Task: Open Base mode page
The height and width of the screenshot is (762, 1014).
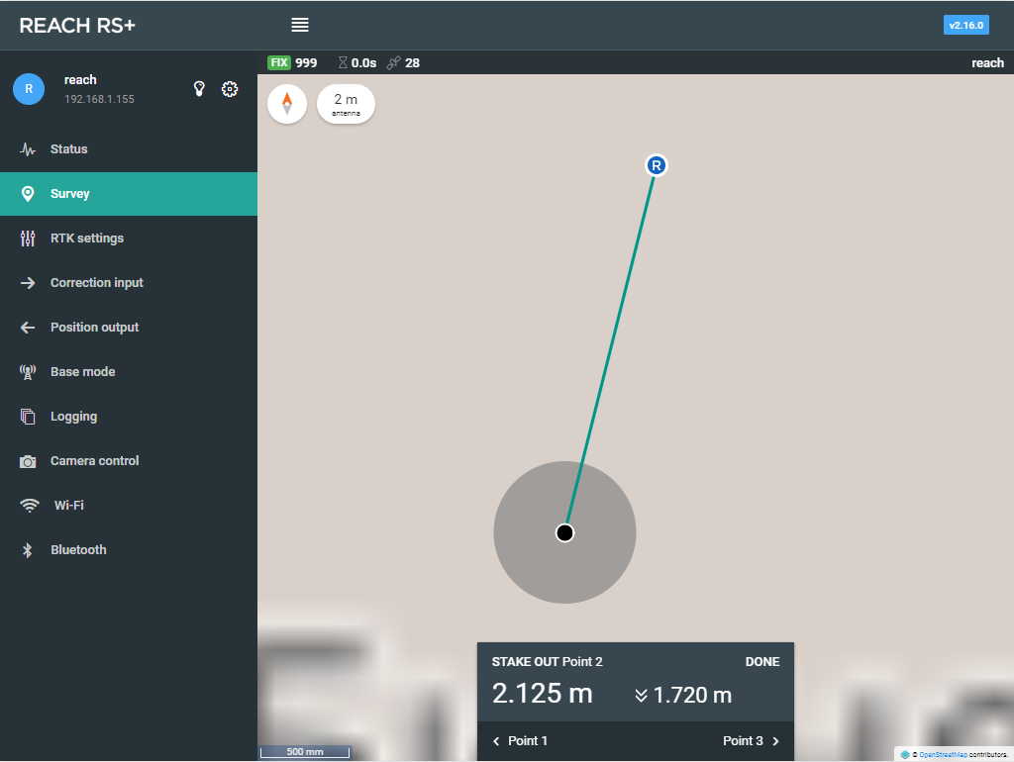Action: coord(129,372)
